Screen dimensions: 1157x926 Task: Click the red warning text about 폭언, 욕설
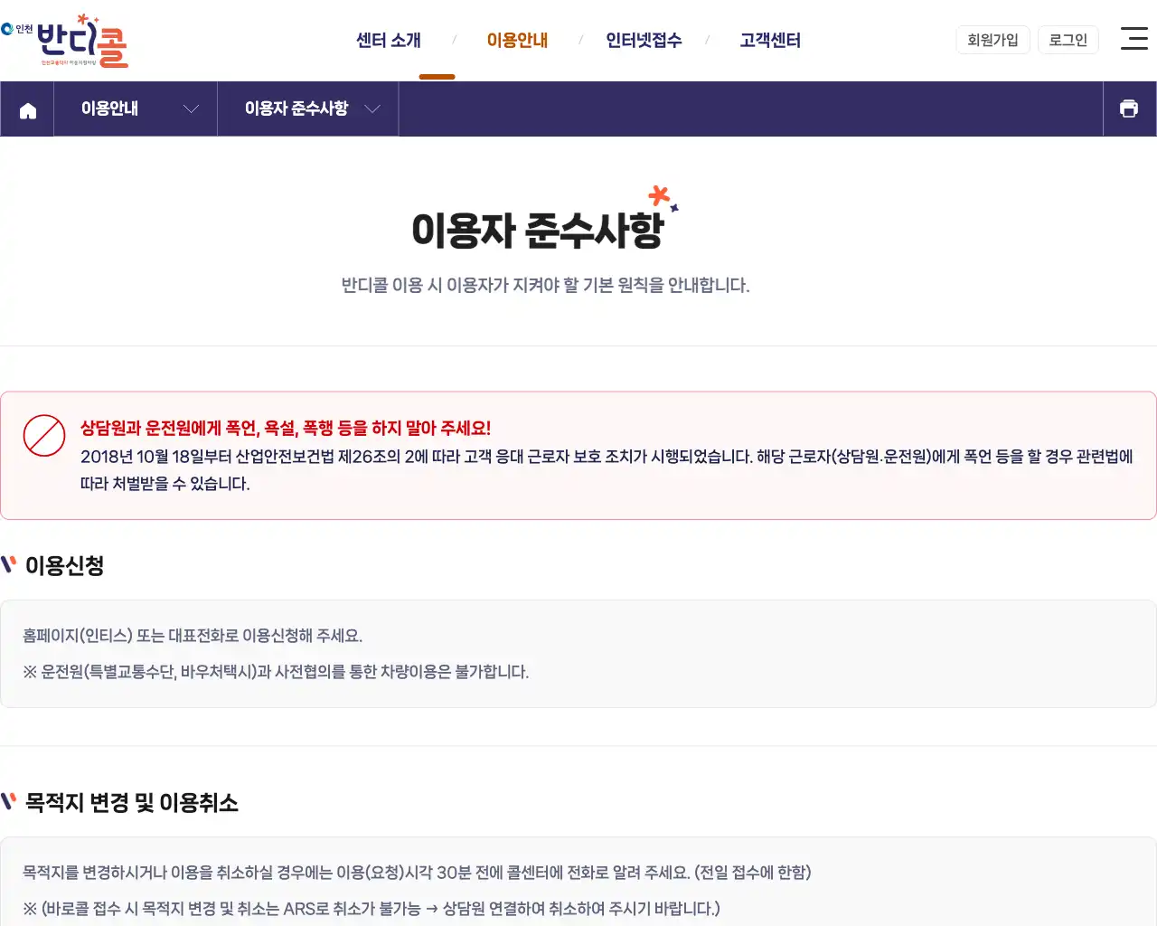click(x=286, y=428)
